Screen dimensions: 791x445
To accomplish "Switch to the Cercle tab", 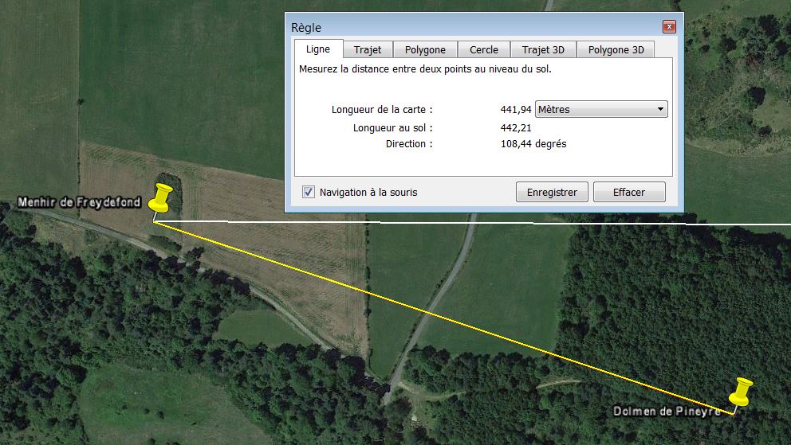I will pos(484,49).
